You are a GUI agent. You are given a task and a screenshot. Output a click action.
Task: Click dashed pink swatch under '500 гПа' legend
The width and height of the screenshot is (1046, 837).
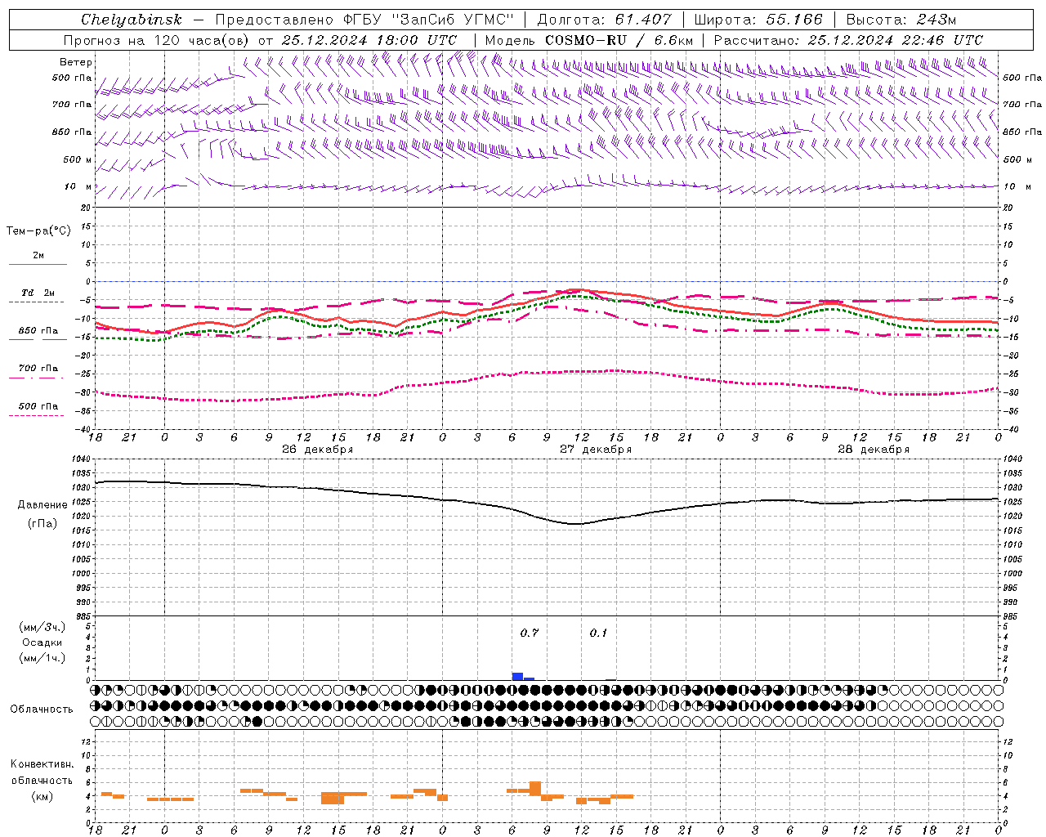37,415
